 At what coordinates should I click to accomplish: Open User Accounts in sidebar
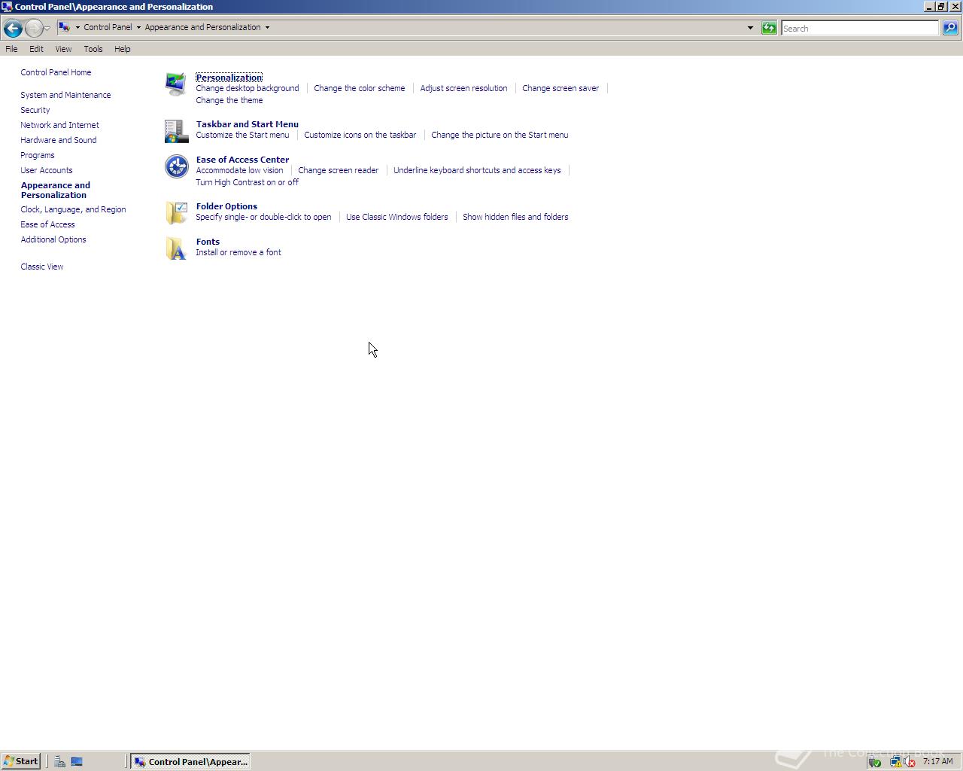pyautogui.click(x=47, y=170)
